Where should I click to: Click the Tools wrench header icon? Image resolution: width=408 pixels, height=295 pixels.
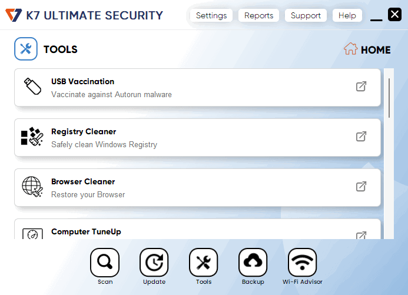point(26,49)
